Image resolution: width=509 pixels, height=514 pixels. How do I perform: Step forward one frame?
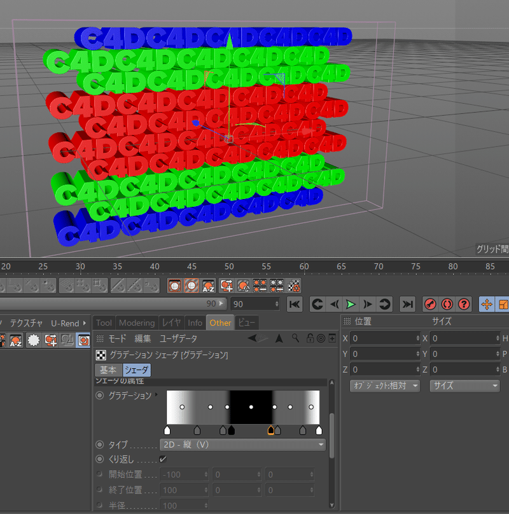[x=368, y=304]
